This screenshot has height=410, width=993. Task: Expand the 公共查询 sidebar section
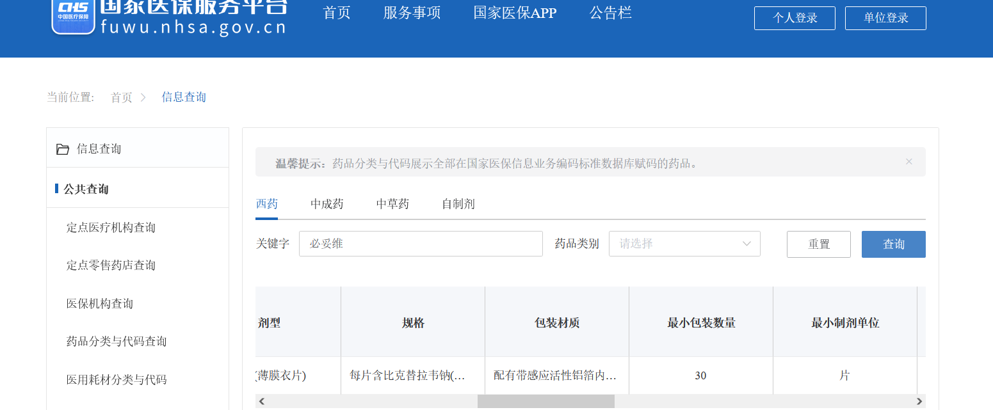86,189
